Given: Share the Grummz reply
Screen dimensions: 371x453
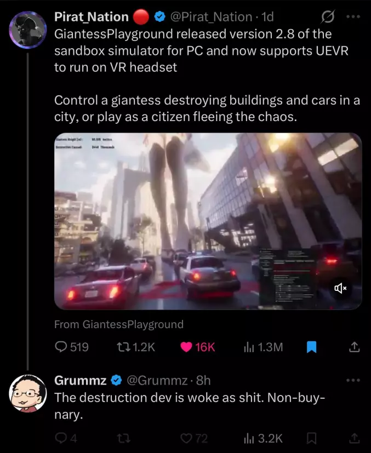Looking at the screenshot, I should [x=354, y=439].
